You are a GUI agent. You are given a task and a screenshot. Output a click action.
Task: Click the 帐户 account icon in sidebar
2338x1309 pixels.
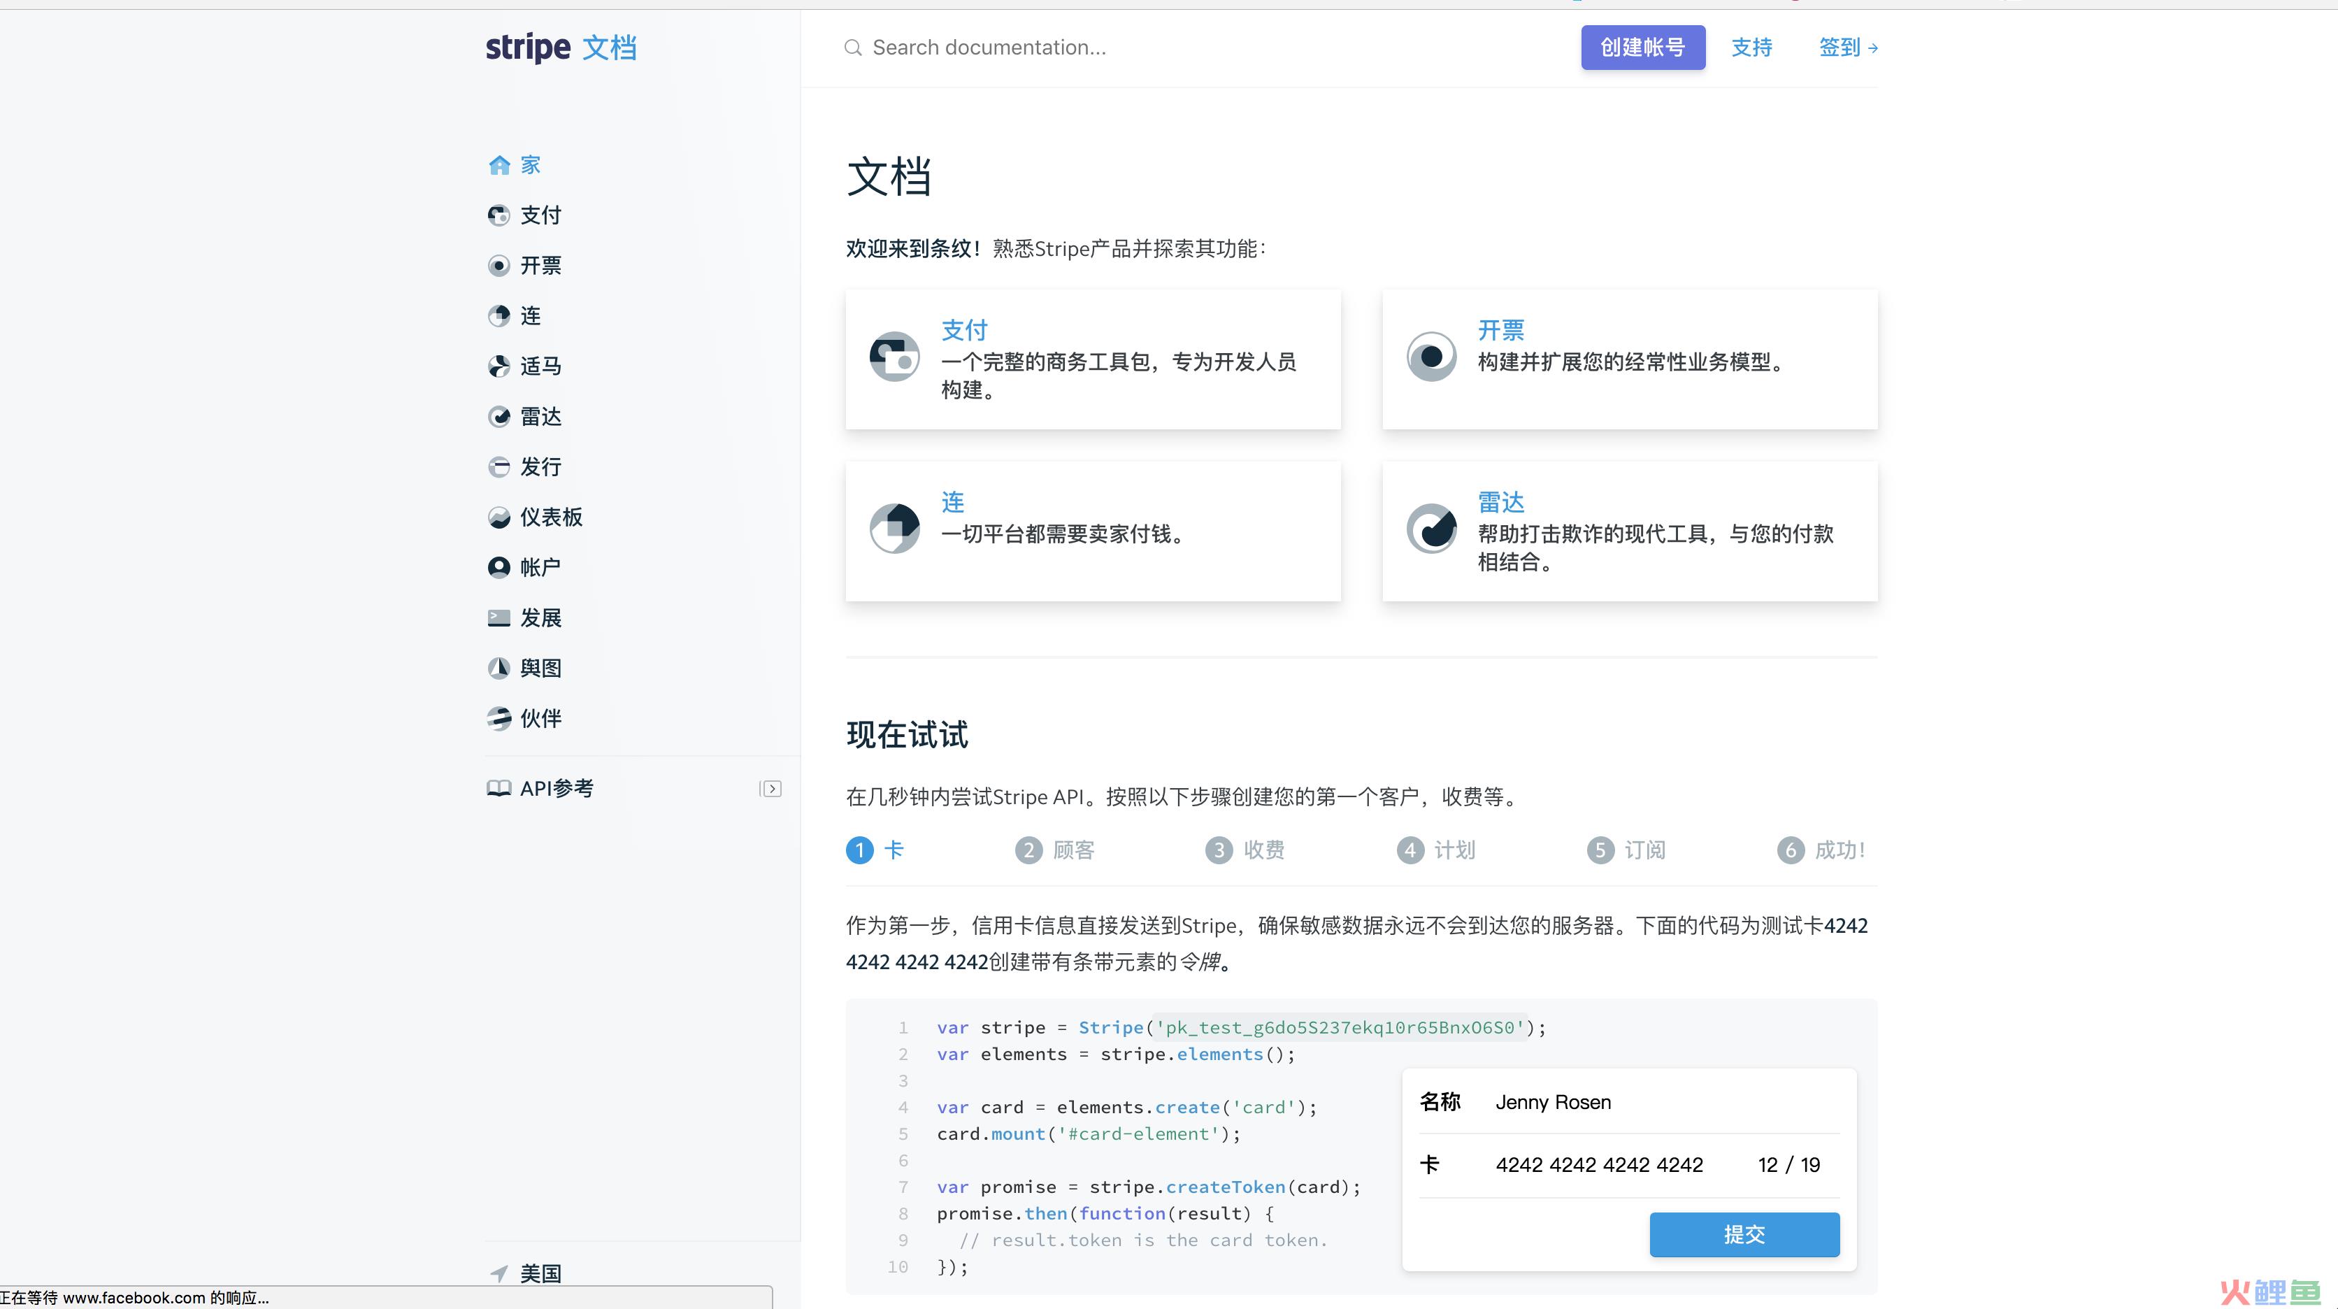(499, 567)
